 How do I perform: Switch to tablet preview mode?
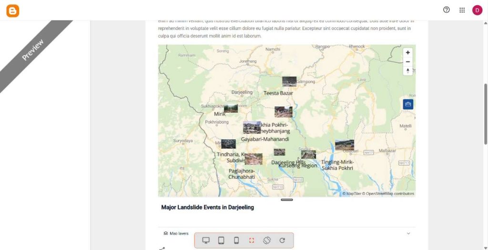coord(221,240)
